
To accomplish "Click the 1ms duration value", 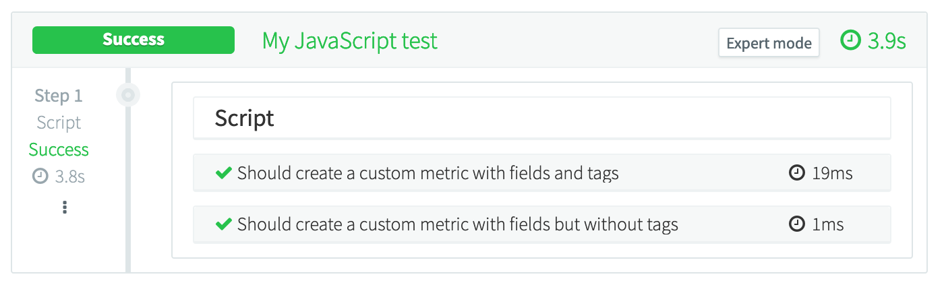I will click(828, 224).
